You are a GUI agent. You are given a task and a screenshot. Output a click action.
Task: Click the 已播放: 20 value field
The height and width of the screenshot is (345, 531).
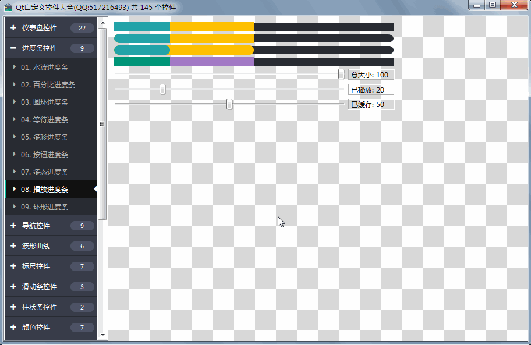click(x=371, y=90)
